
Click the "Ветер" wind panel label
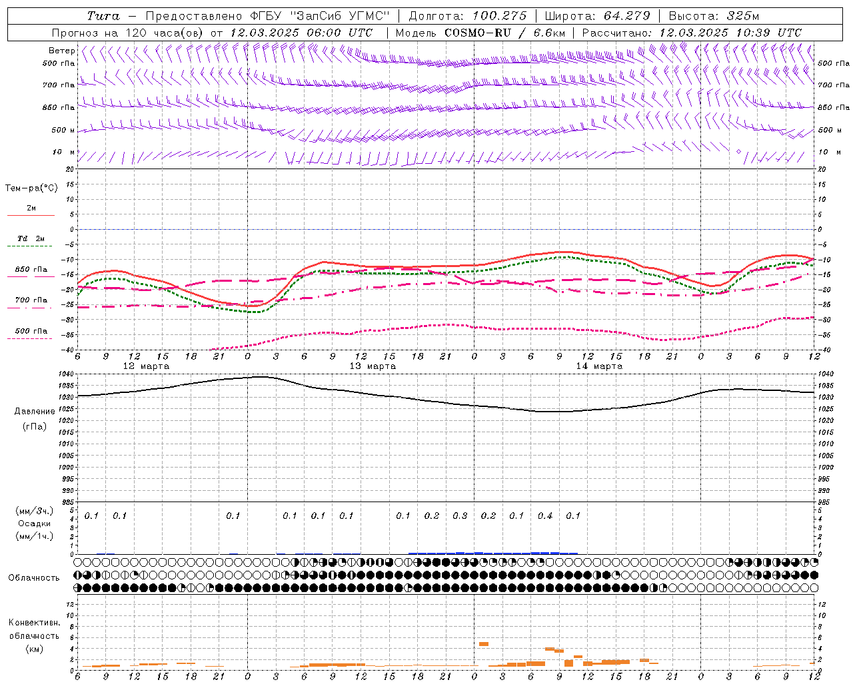61,51
